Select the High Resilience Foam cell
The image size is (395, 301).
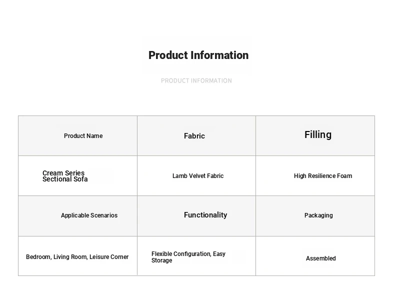click(x=315, y=176)
